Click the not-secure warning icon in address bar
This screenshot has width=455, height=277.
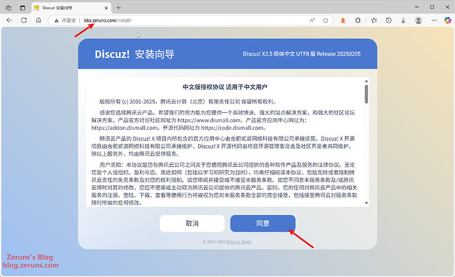[x=57, y=20]
